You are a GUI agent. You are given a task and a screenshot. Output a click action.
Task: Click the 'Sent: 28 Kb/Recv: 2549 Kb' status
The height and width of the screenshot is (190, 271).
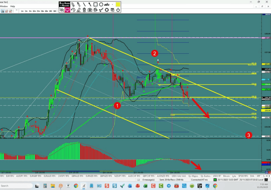[x=171, y=180]
